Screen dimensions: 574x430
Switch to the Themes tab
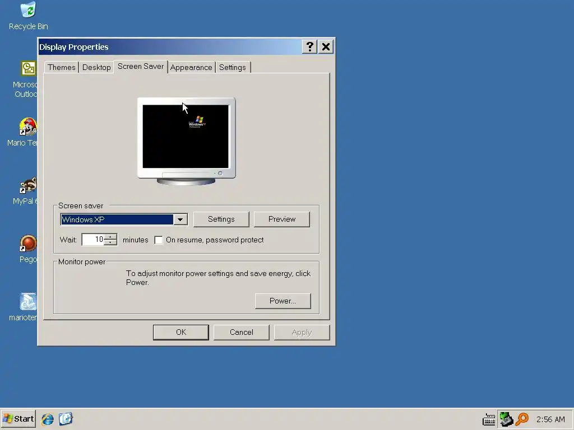coord(61,67)
